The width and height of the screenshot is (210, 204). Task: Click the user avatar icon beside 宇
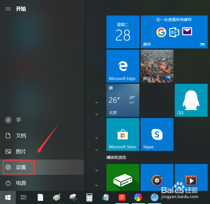tap(8, 120)
